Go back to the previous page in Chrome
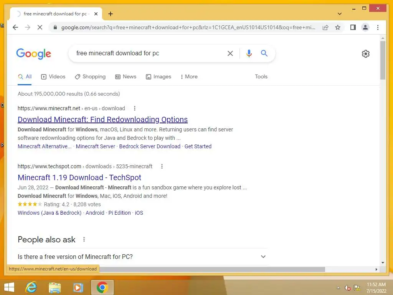Viewport: 393px width, 295px height. click(15, 27)
